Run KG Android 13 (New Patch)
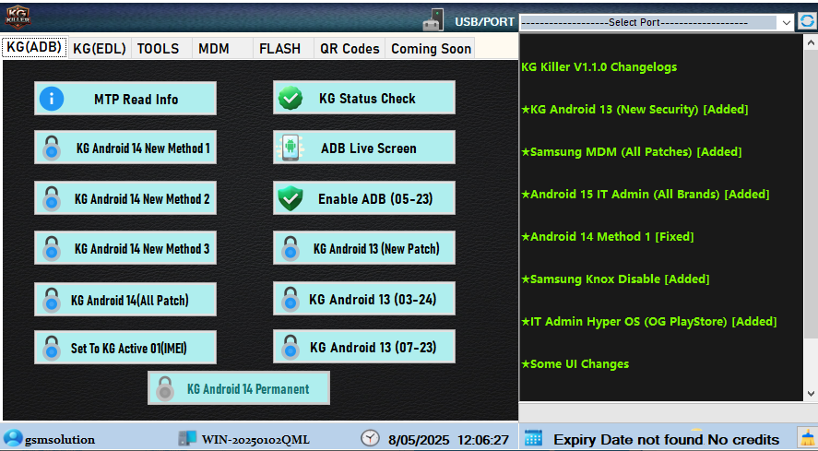 pyautogui.click(x=364, y=247)
